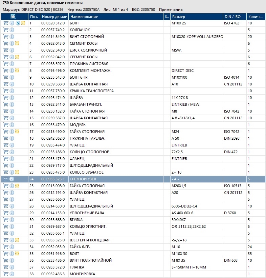Add КОЛЕСО ЗУБЧАТОЕ to cart
266x278 pixels.
coord(6,172)
